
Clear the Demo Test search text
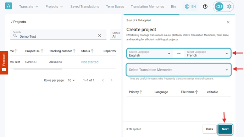[100, 35]
